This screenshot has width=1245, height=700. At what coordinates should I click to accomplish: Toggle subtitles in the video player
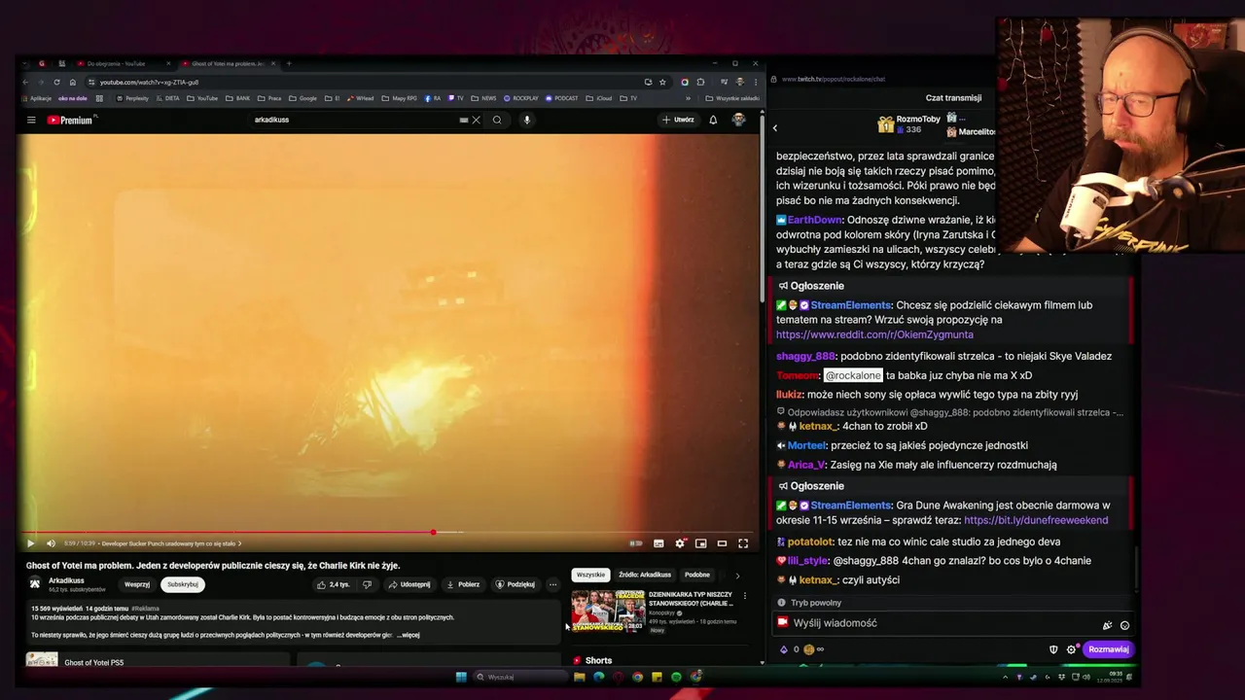tap(658, 543)
